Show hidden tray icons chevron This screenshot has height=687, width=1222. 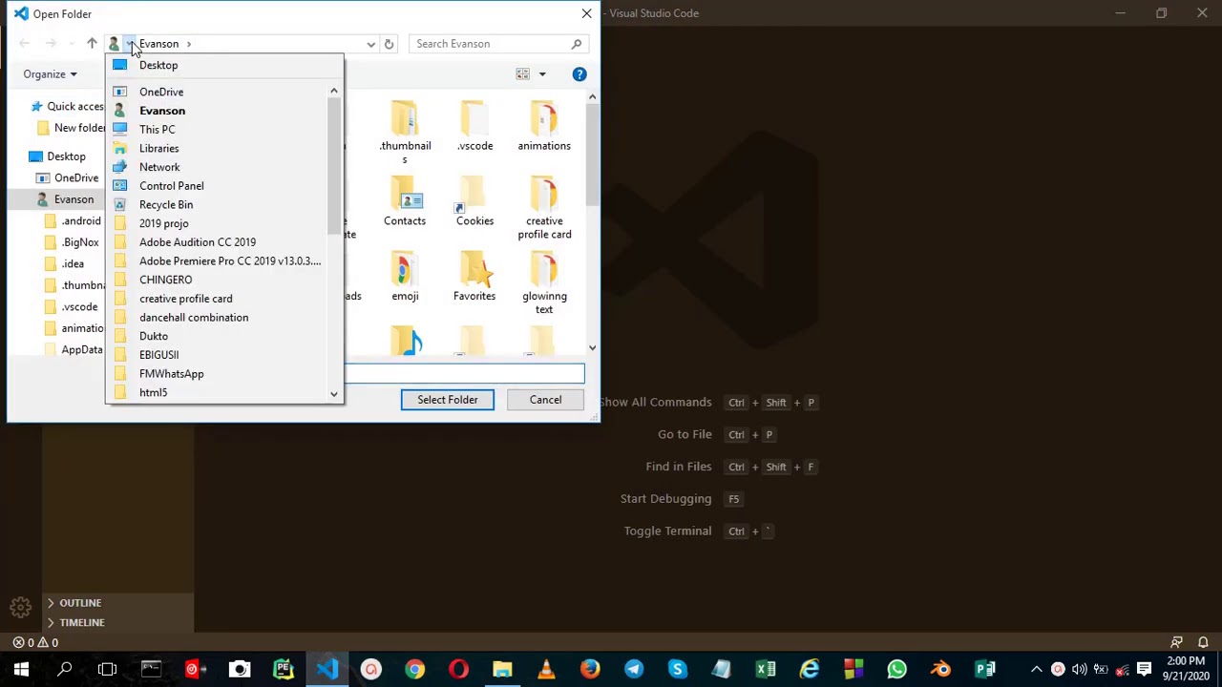click(x=1036, y=670)
